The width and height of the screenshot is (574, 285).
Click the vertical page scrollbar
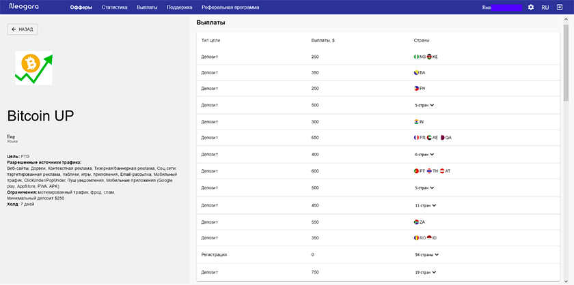pyautogui.click(x=566, y=62)
